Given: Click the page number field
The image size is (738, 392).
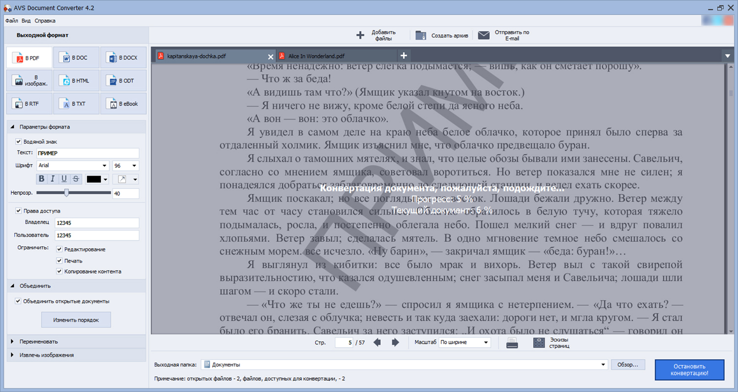Looking at the screenshot, I should tap(344, 342).
